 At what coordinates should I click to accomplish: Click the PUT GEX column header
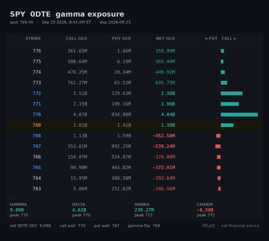[x=121, y=39]
